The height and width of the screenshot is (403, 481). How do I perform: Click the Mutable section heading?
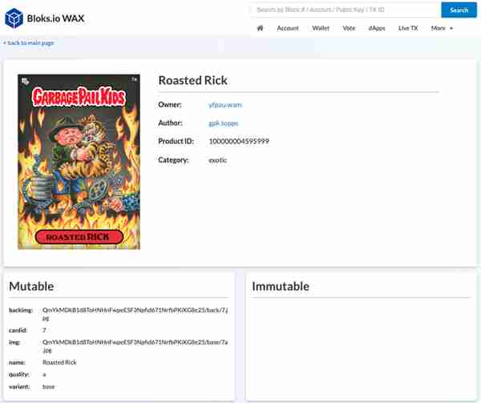coord(31,286)
